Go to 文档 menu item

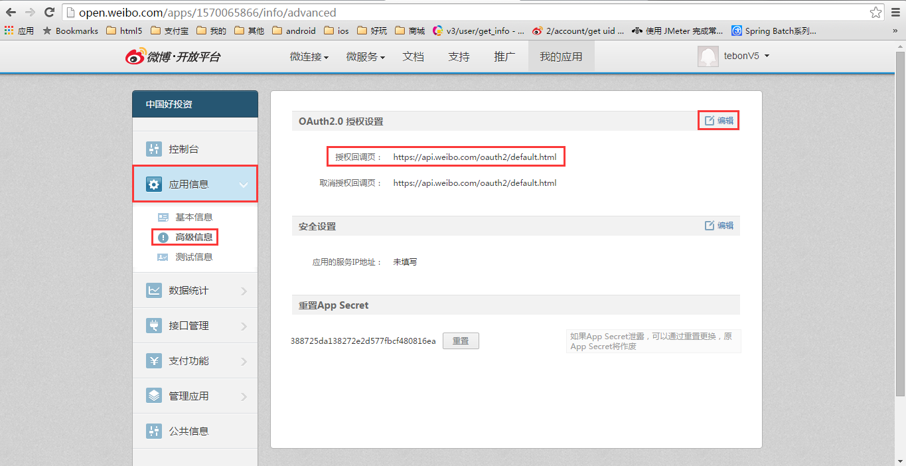413,57
